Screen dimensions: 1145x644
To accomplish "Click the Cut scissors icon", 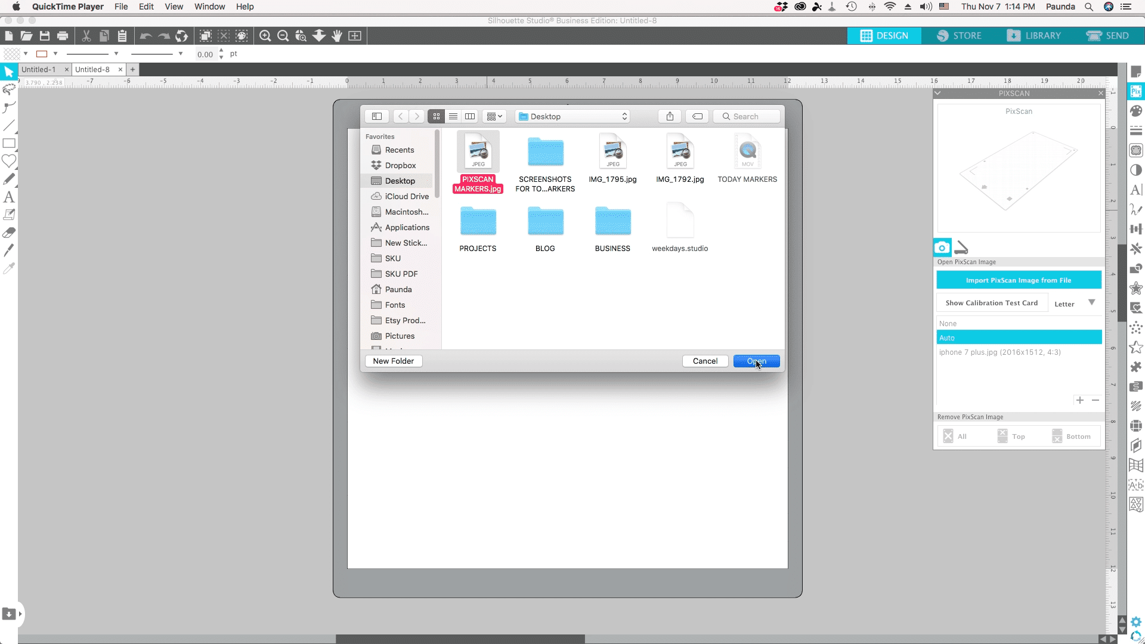I will click(x=86, y=36).
